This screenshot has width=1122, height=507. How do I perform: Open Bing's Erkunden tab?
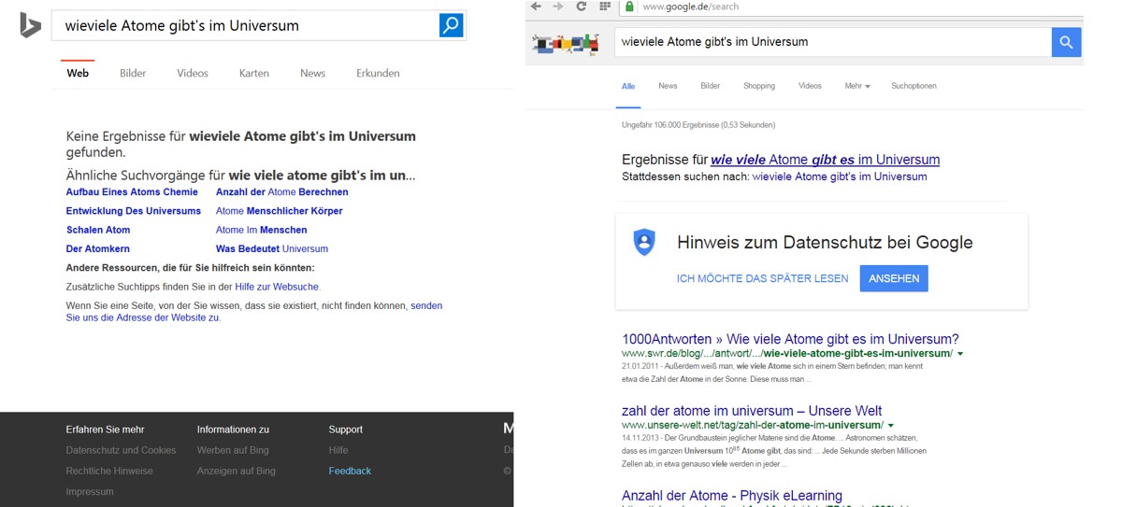coord(378,73)
